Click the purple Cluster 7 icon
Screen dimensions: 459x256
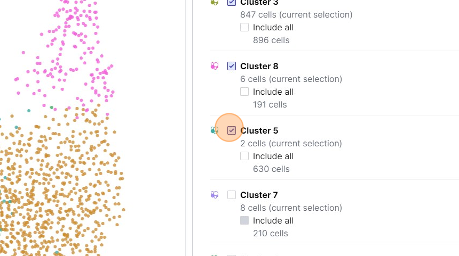[215, 195]
